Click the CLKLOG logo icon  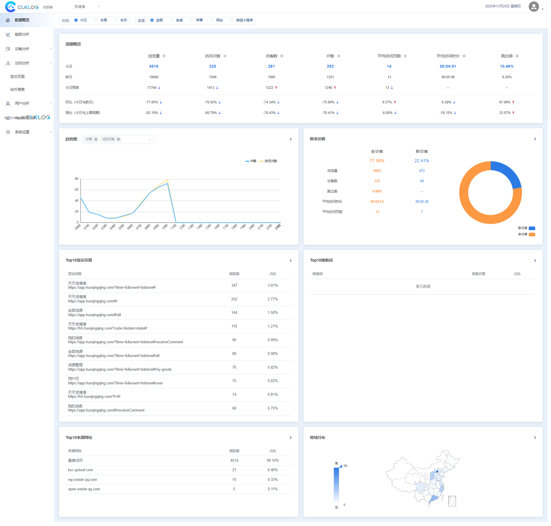click(x=11, y=7)
